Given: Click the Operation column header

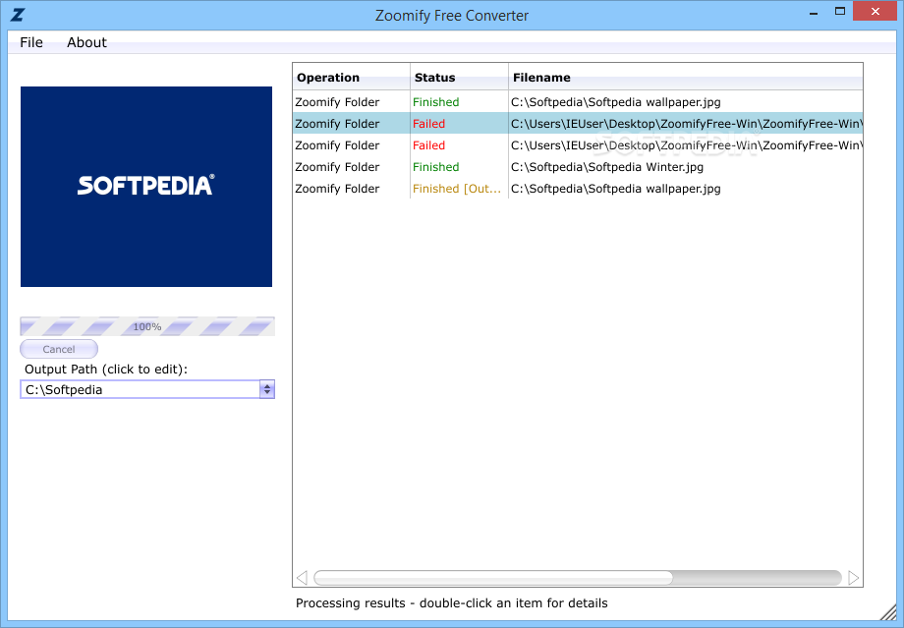Looking at the screenshot, I should pos(351,78).
